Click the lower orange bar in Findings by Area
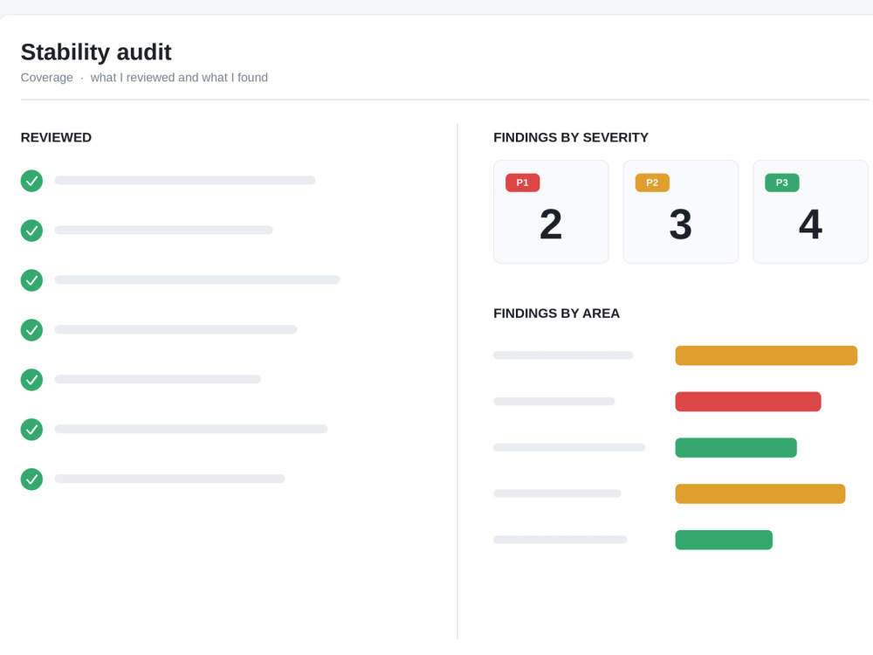The width and height of the screenshot is (873, 655). click(x=760, y=494)
